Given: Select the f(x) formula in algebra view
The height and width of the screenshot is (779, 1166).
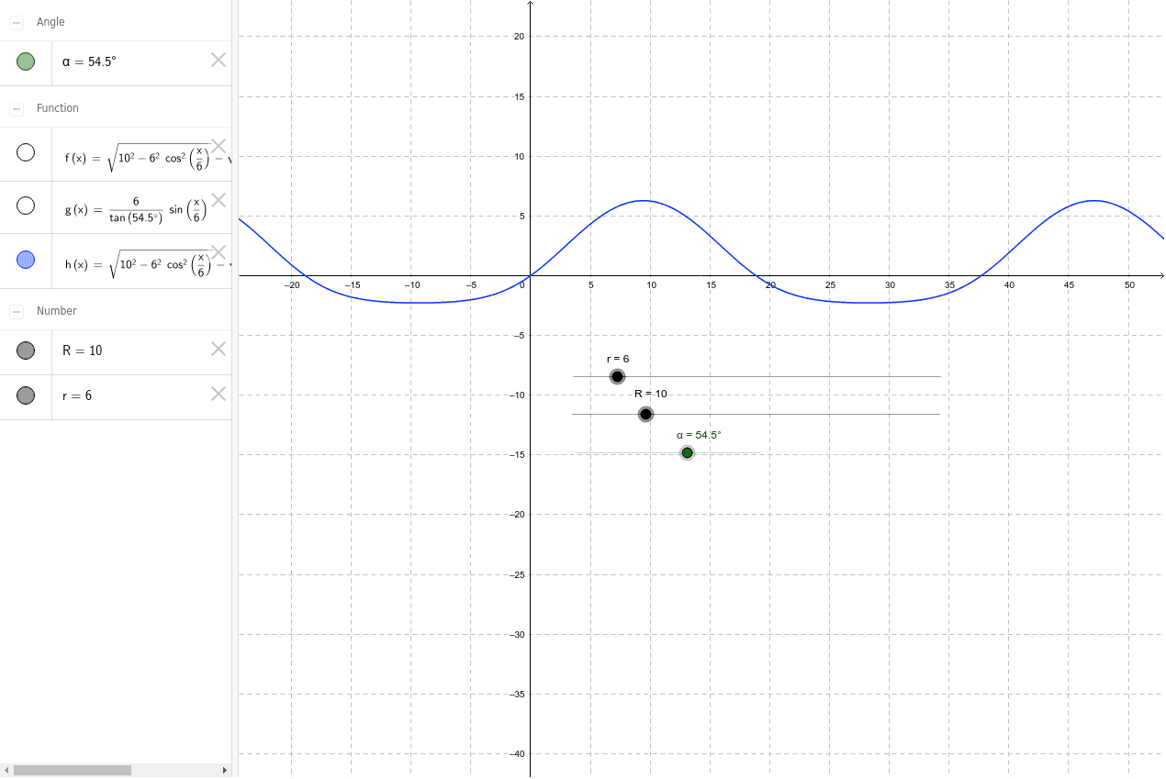Looking at the screenshot, I should point(148,156).
